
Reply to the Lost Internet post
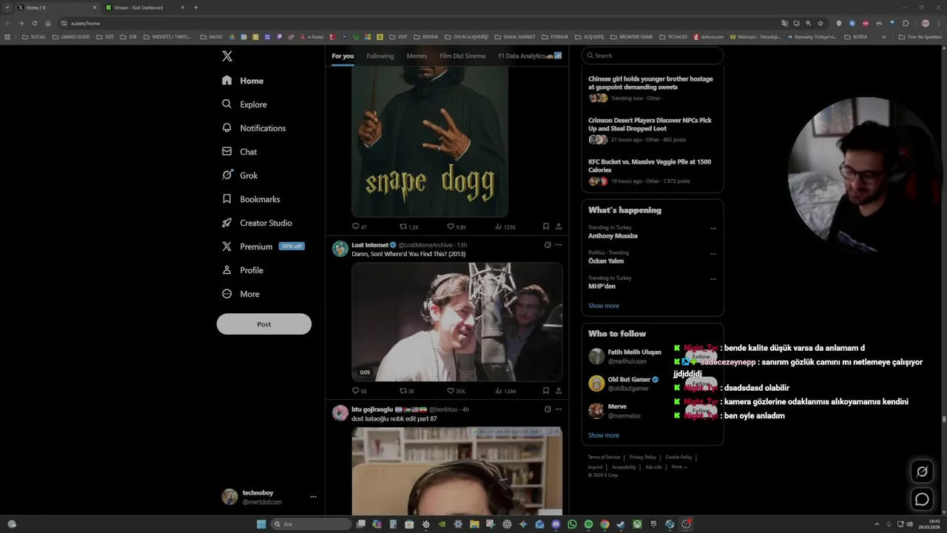click(359, 391)
